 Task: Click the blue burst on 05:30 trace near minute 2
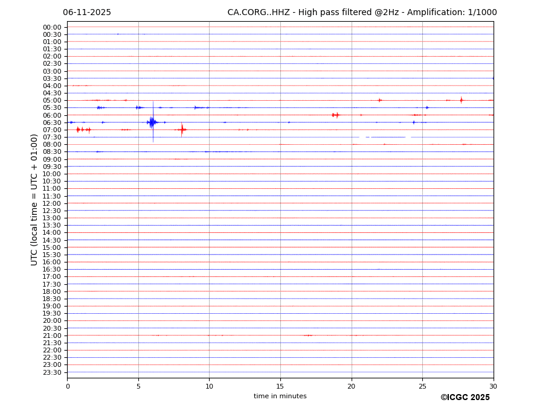[100, 107]
